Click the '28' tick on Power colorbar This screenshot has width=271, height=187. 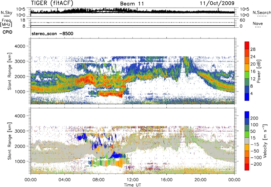(253, 49)
